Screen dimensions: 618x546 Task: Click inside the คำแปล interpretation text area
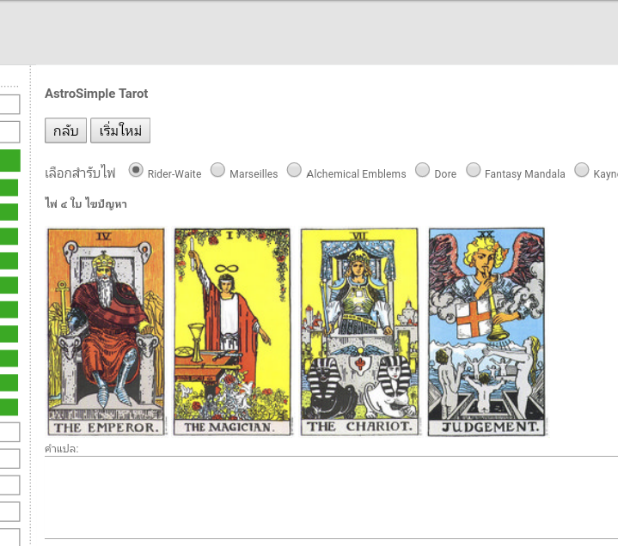click(x=331, y=497)
